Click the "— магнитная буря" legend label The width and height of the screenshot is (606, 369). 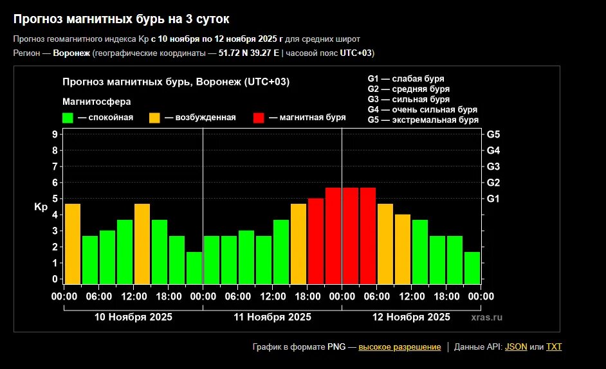(308, 118)
